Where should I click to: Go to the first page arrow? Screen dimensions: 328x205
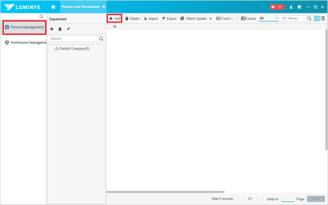(238, 199)
